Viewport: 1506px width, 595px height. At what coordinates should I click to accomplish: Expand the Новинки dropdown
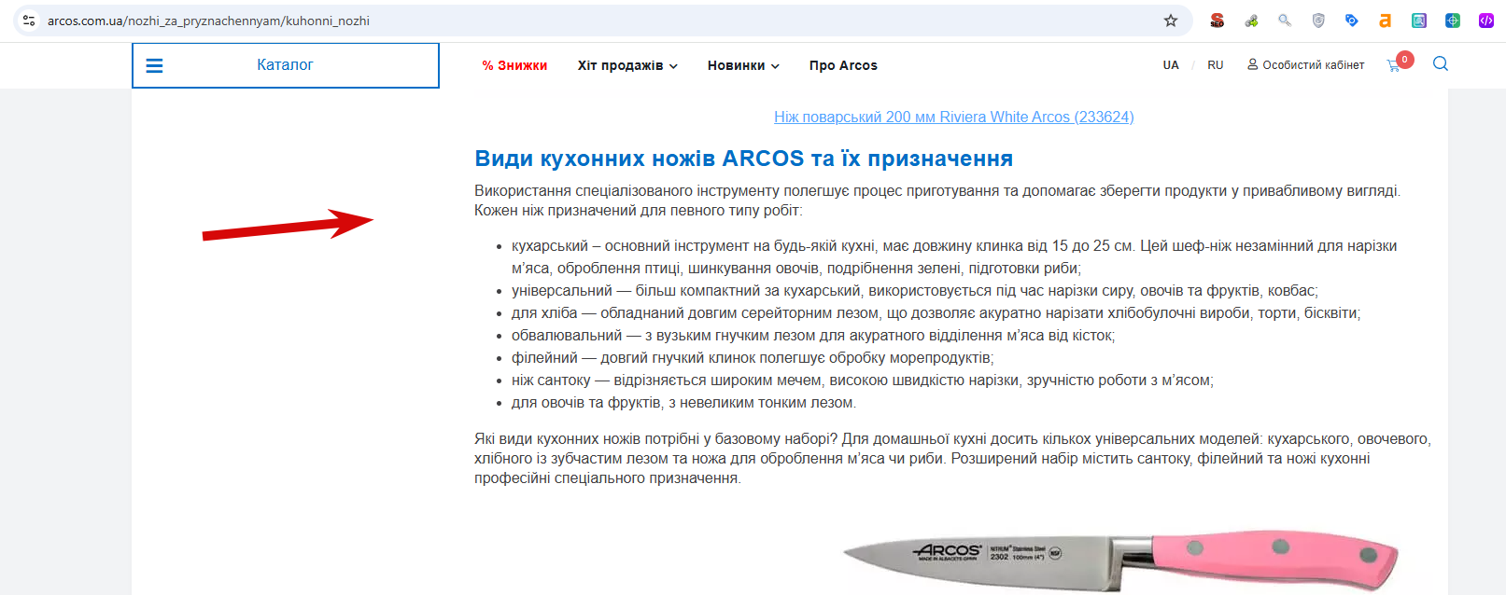(743, 65)
